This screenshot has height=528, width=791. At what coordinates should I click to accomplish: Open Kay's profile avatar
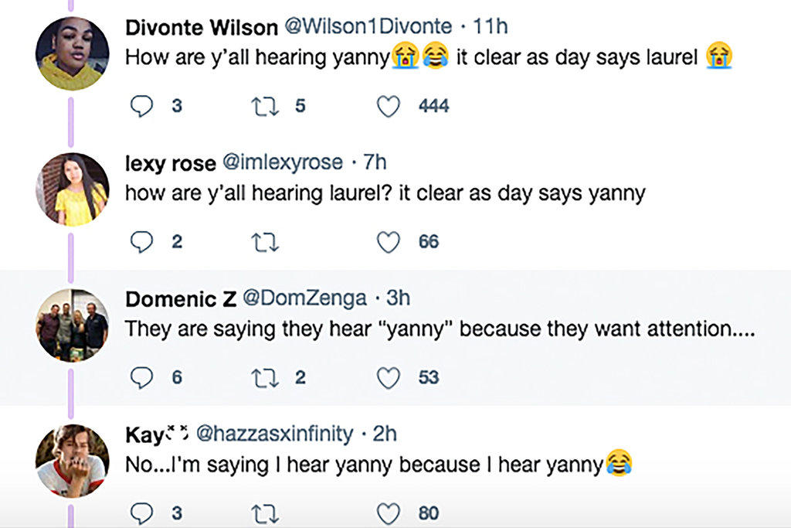72,461
